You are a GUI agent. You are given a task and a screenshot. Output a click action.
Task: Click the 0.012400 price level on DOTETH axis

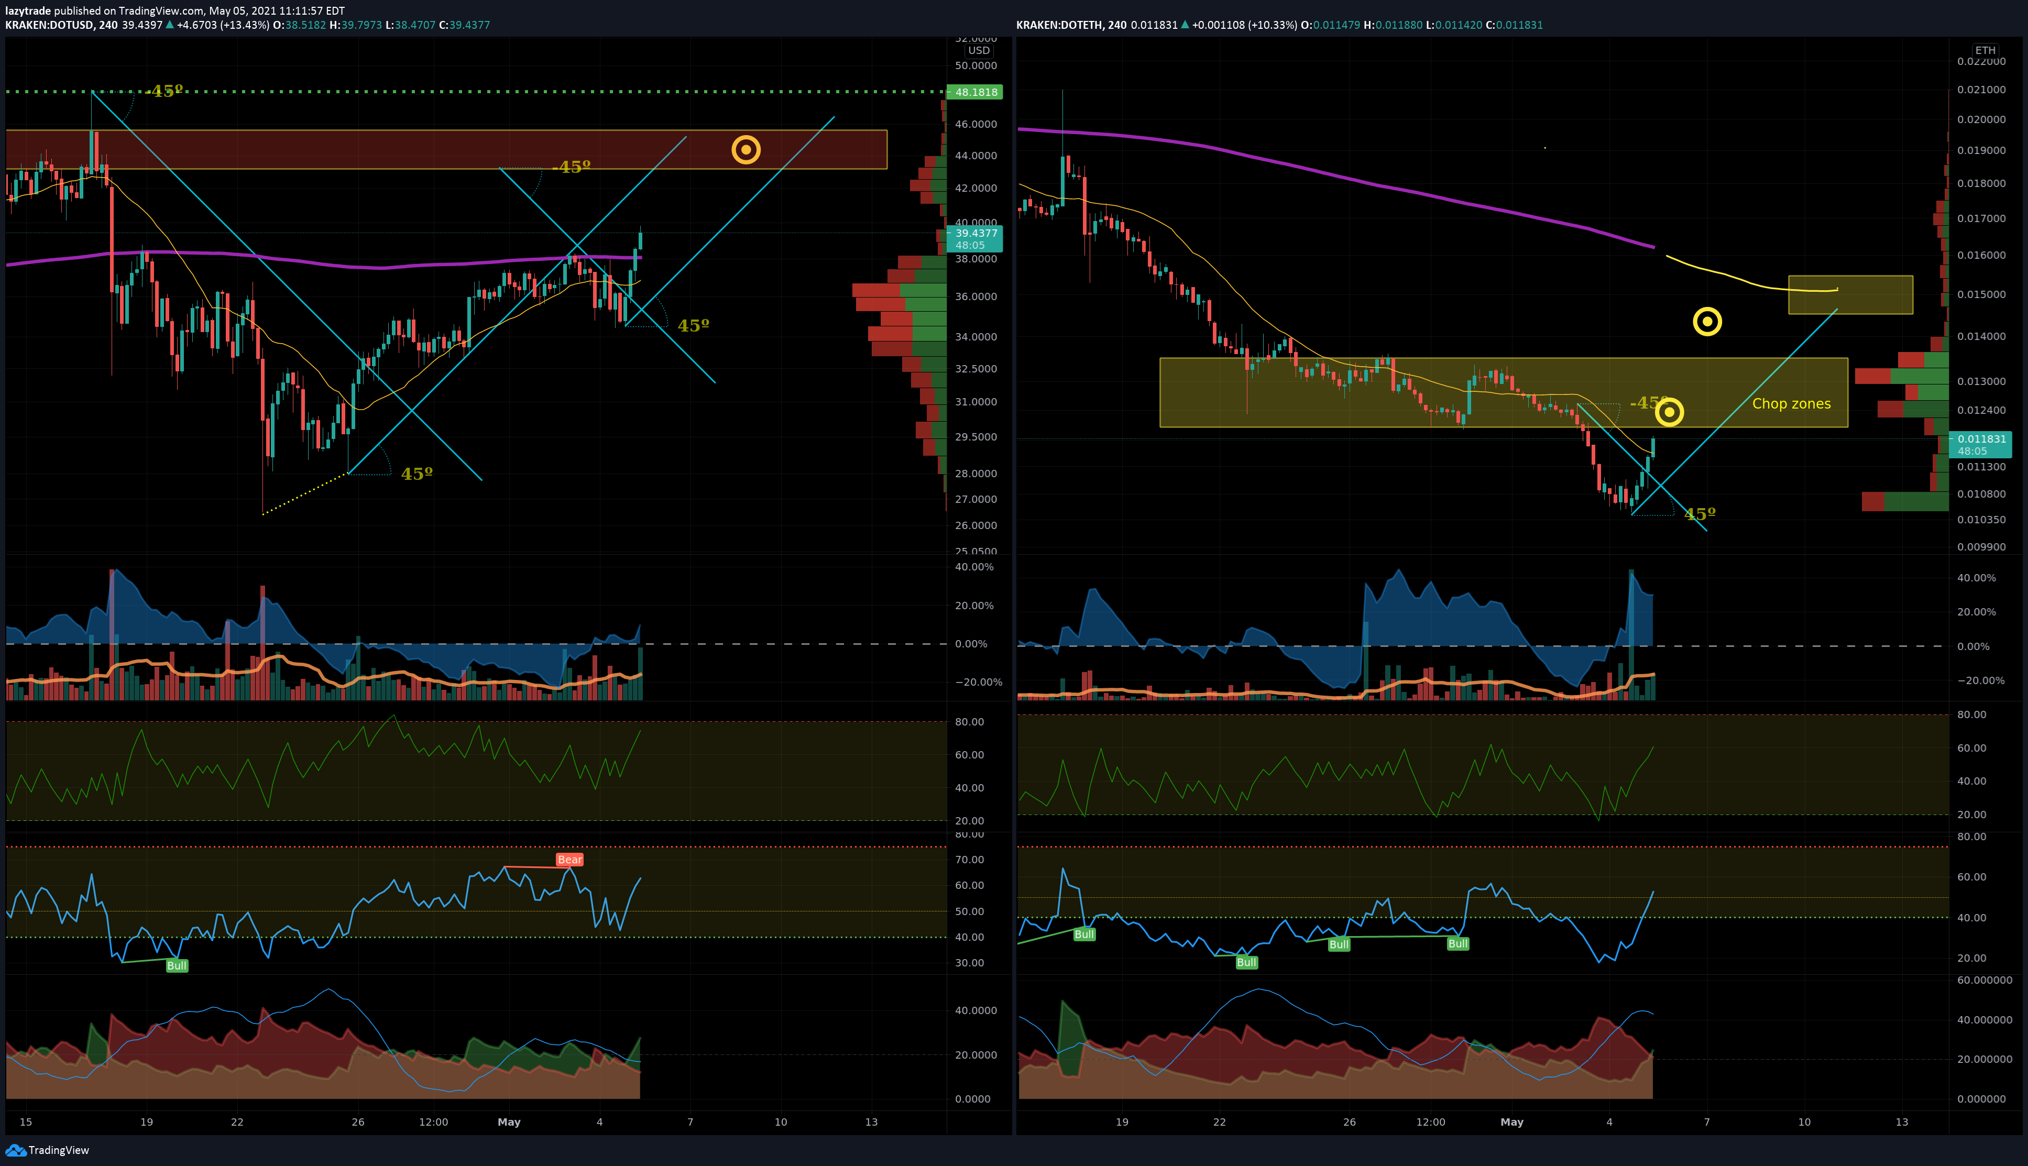(1981, 410)
